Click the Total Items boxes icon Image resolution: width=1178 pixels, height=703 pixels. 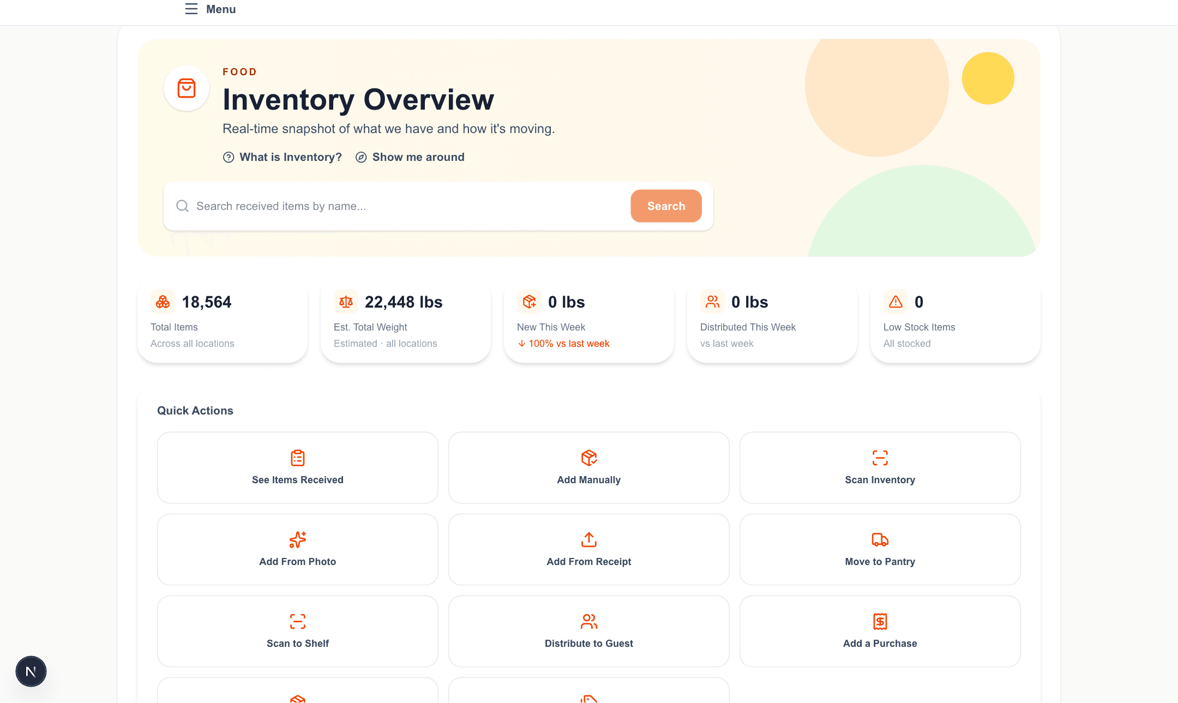click(163, 302)
